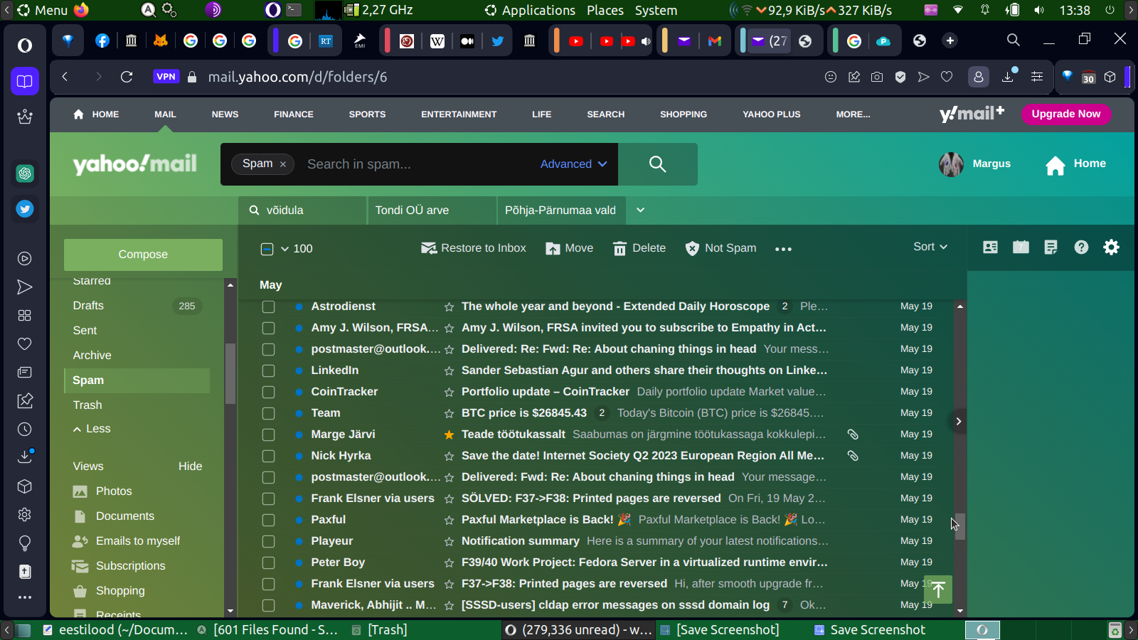
Task: Open Opera sidebar settings gear icon
Action: point(25,515)
